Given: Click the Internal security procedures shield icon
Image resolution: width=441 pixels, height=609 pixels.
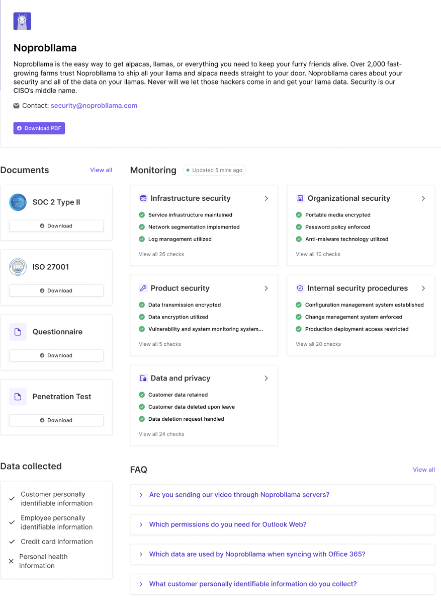Looking at the screenshot, I should pyautogui.click(x=300, y=288).
